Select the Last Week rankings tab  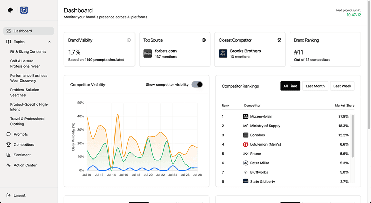click(342, 86)
